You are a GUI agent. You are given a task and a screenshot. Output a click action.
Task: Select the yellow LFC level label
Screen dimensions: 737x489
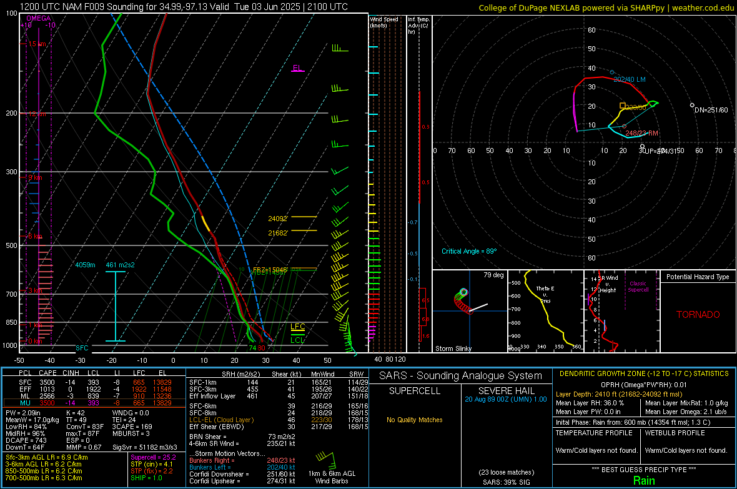(x=297, y=327)
